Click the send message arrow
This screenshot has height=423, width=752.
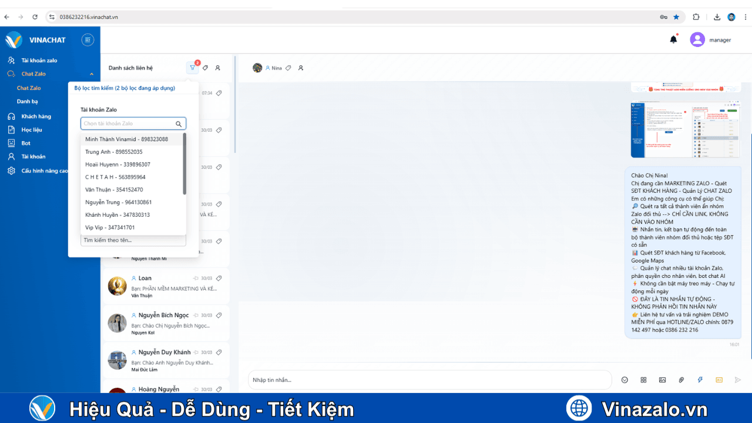[738, 380]
